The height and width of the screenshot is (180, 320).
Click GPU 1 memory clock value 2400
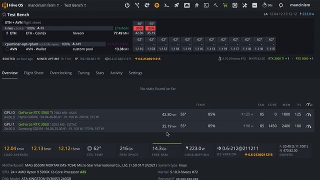[285, 126]
